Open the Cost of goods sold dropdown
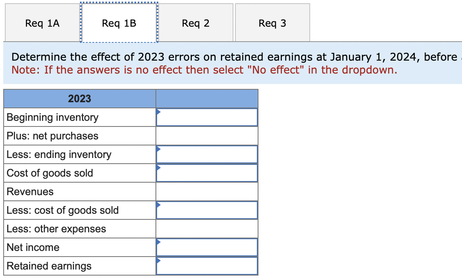This screenshot has width=462, height=278. tap(207, 173)
